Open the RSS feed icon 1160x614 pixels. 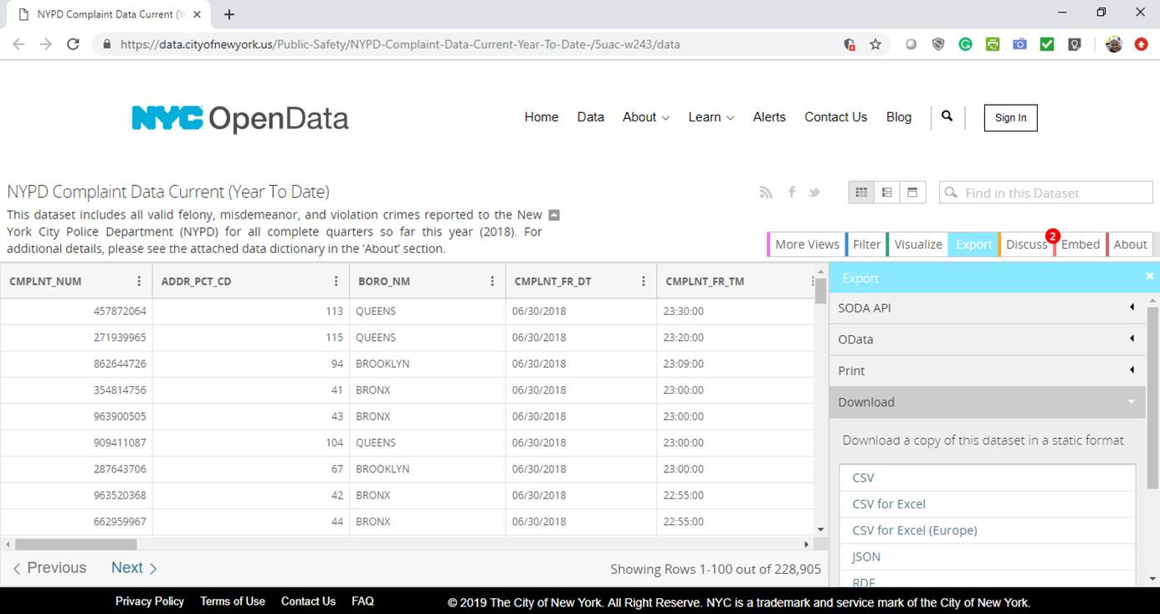[766, 193]
